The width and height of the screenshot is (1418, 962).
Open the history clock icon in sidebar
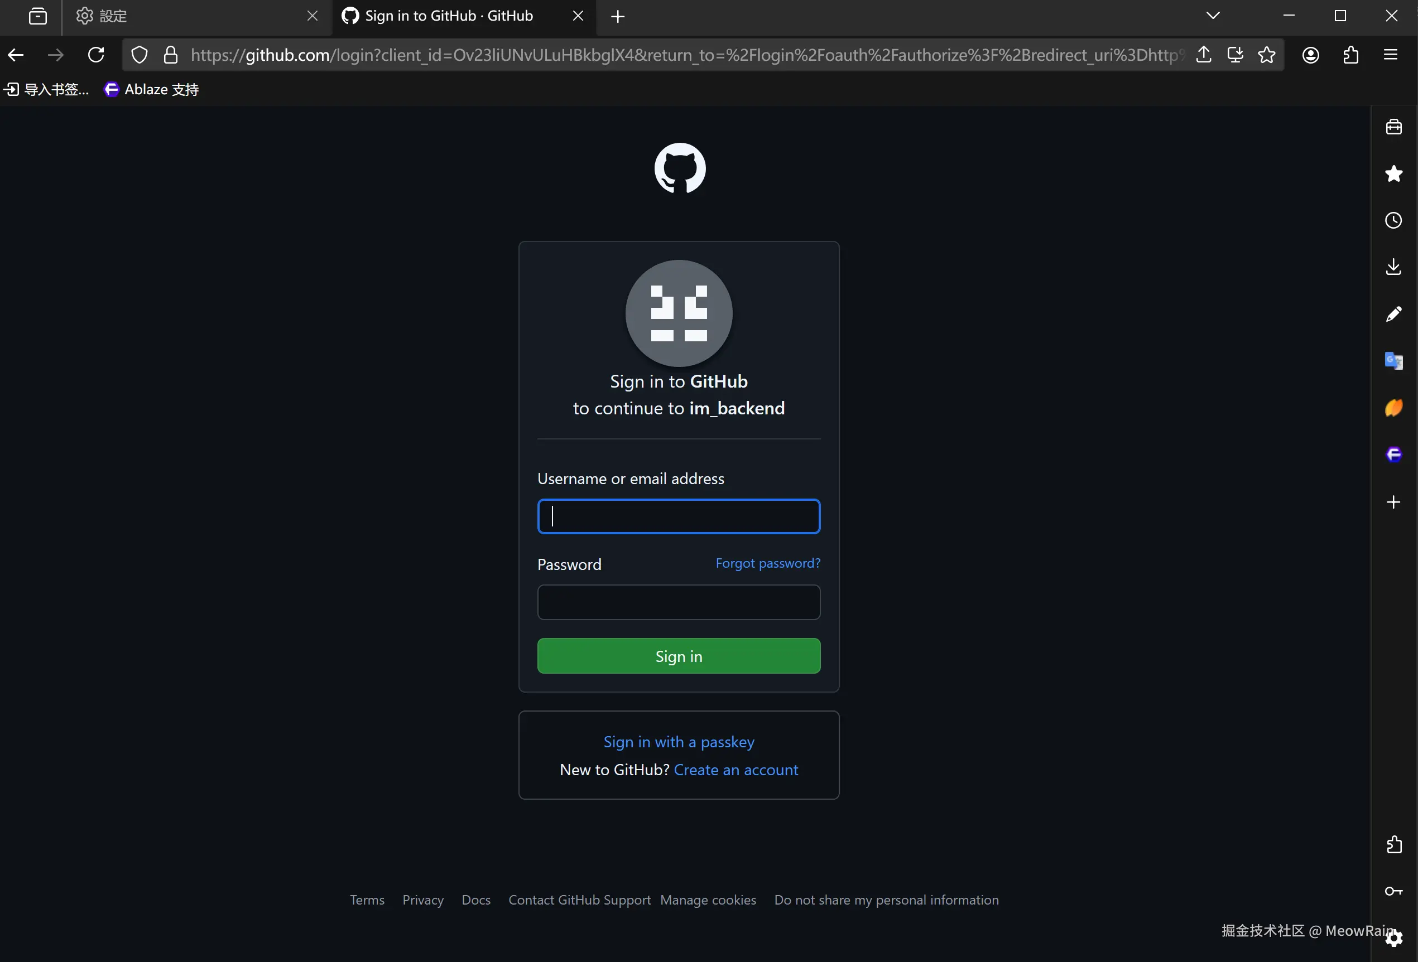[x=1393, y=220]
